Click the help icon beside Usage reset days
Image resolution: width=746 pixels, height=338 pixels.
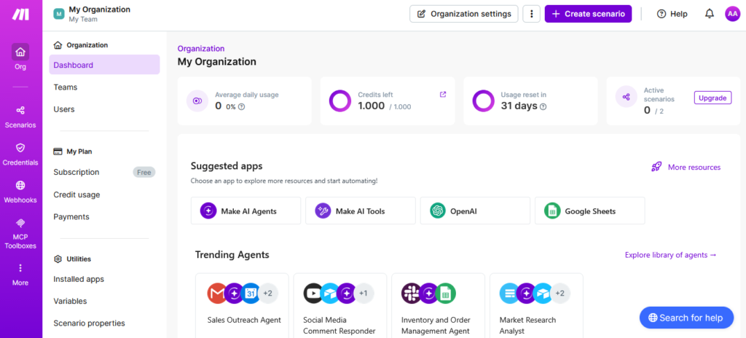click(x=543, y=106)
